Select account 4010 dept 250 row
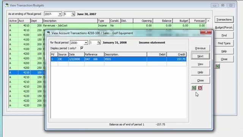243x137 pixels. pyautogui.click(x=26, y=30)
